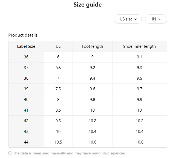This screenshot has height=158, width=176.
Task: Click the Shoe inner length header
Action: (x=139, y=46)
